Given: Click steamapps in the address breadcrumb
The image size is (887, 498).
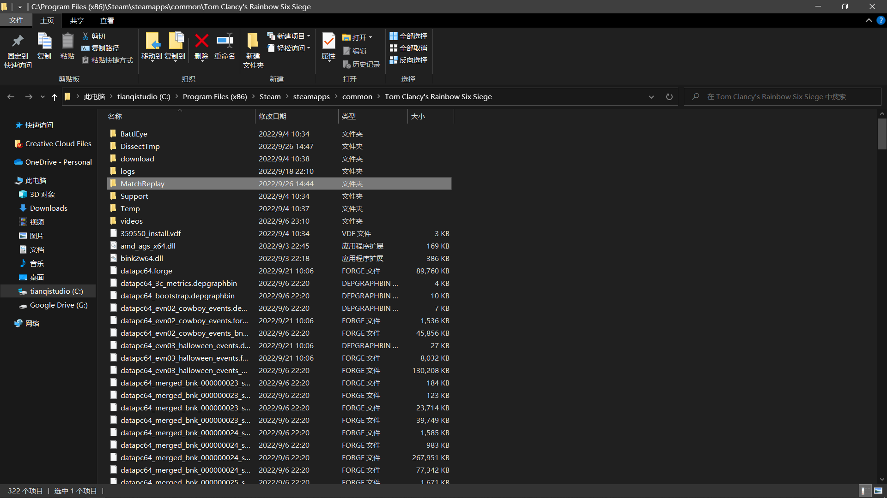Looking at the screenshot, I should coord(311,96).
